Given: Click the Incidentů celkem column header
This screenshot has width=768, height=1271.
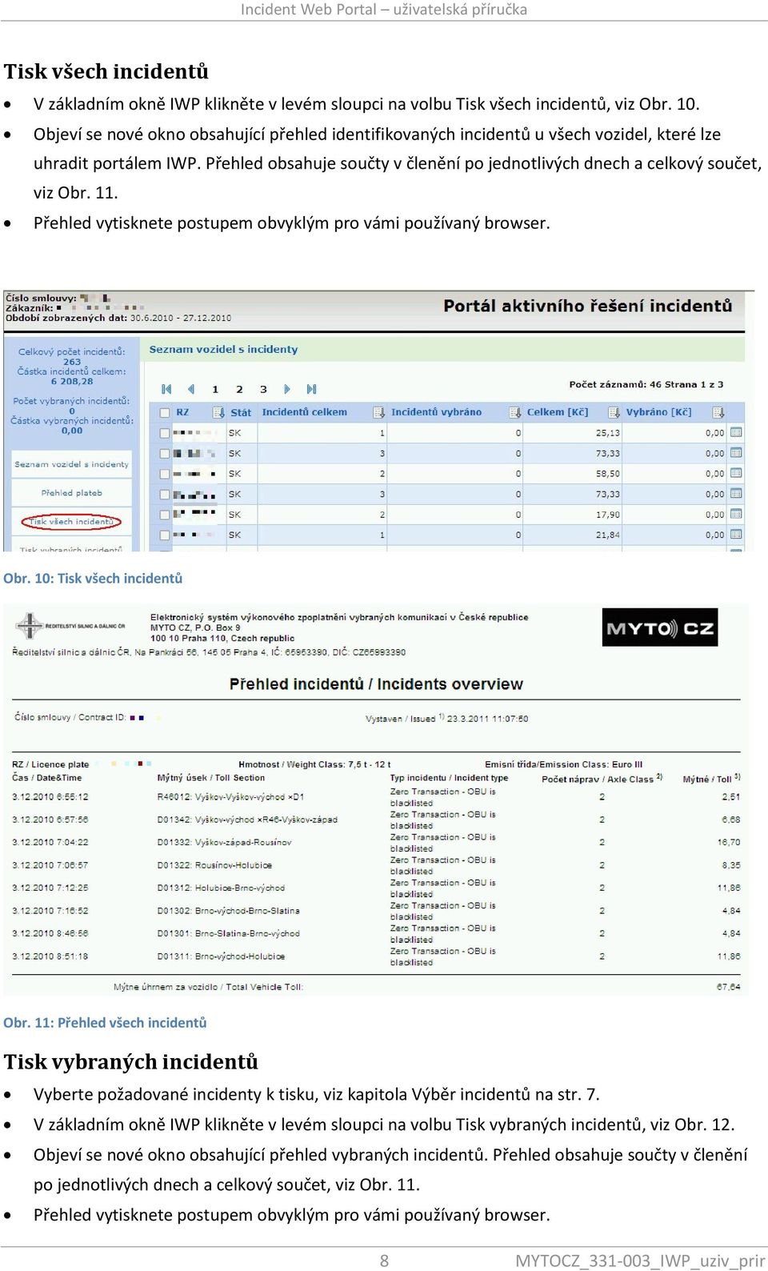Looking at the screenshot, I should (305, 412).
